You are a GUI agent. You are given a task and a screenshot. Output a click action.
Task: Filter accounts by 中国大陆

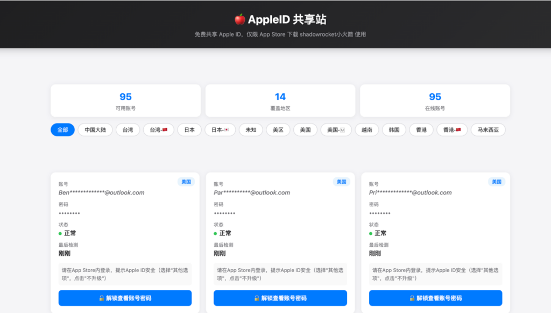tap(95, 130)
